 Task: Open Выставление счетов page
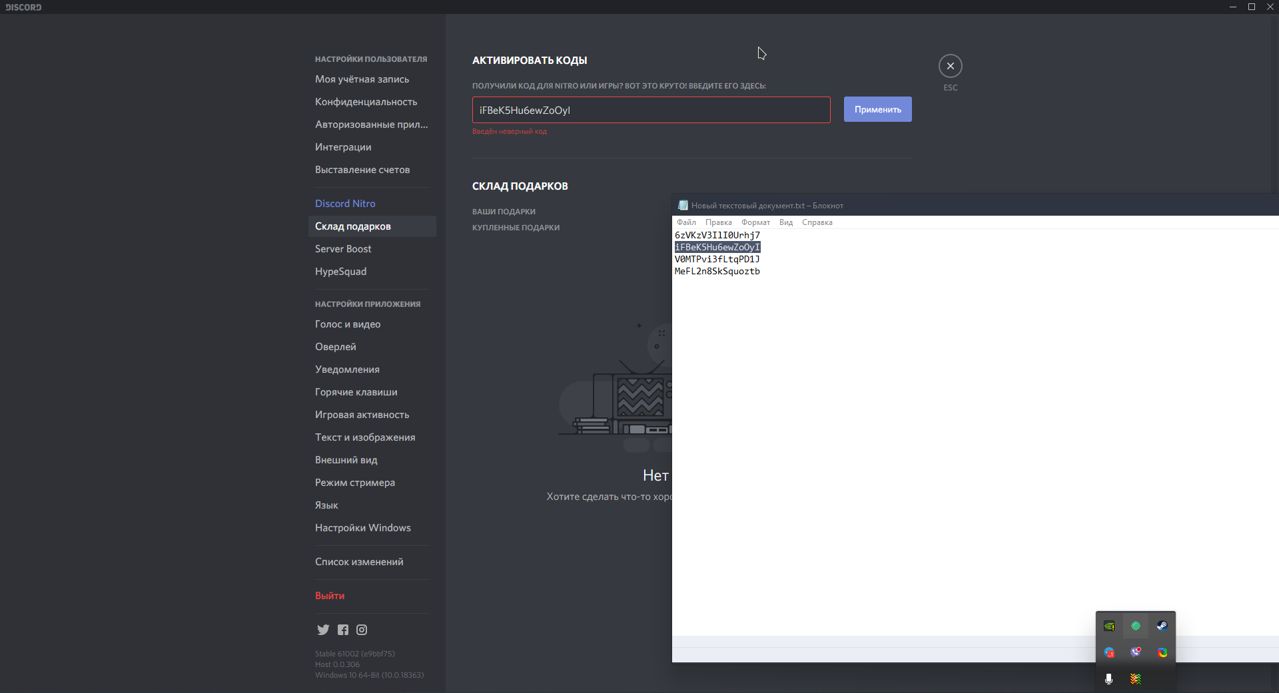point(372,170)
